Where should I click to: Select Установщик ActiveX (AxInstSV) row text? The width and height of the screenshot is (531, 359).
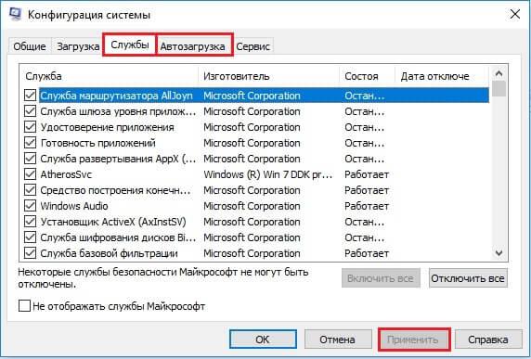point(113,222)
